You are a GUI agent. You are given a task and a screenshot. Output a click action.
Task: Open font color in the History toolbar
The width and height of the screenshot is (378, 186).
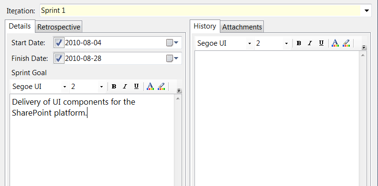[335, 43]
